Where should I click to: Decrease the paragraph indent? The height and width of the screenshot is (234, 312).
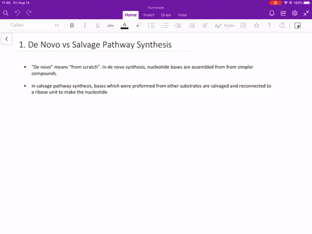tap(178, 25)
